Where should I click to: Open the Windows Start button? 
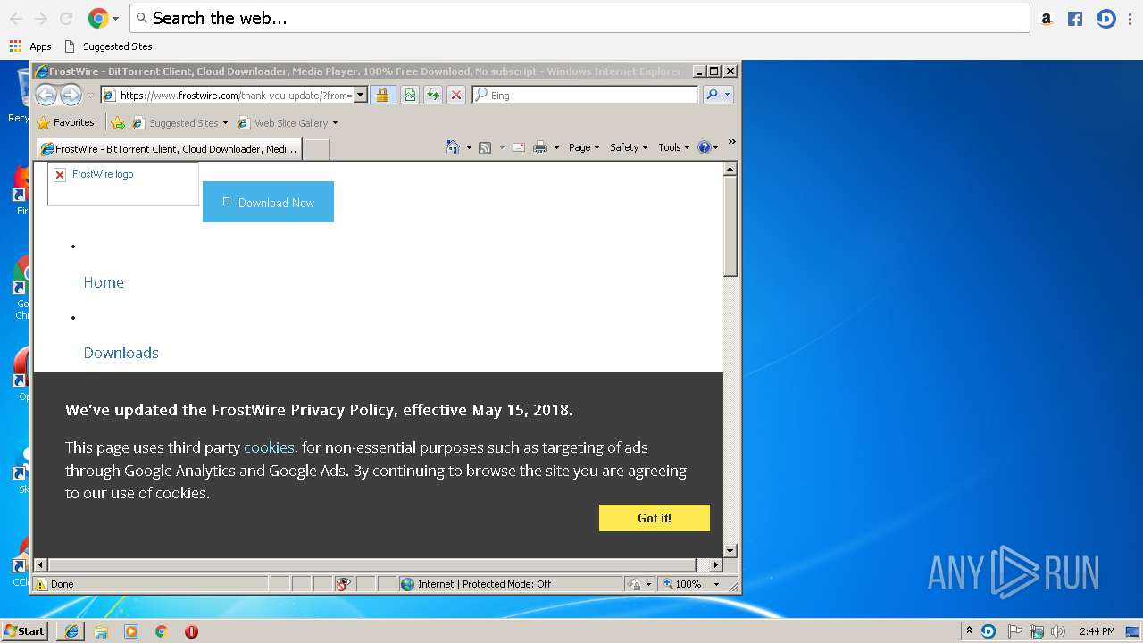24,630
